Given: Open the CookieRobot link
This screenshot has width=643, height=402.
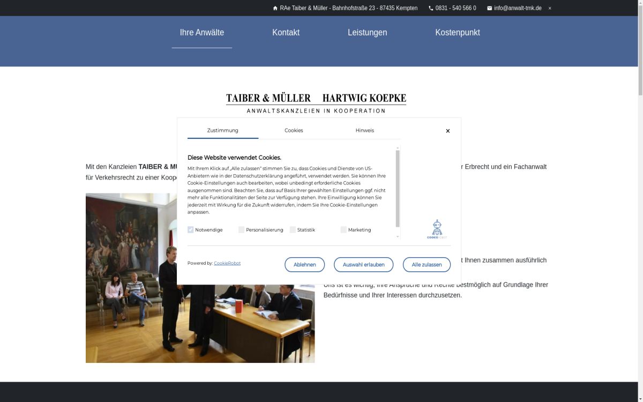Looking at the screenshot, I should coord(227,263).
